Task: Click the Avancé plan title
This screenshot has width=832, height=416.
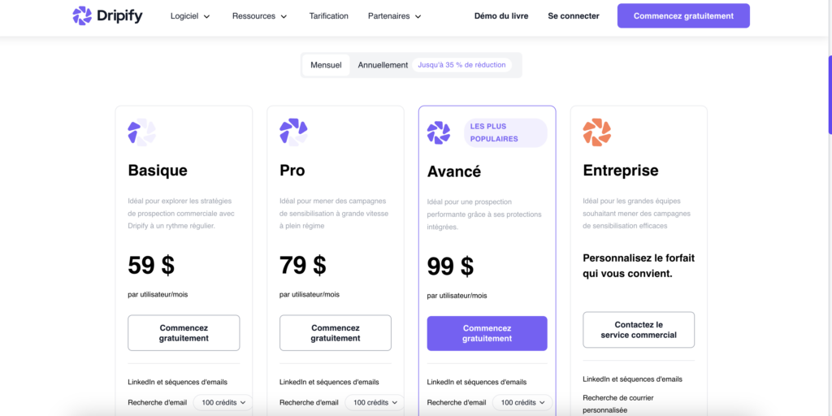Action: coord(454,171)
